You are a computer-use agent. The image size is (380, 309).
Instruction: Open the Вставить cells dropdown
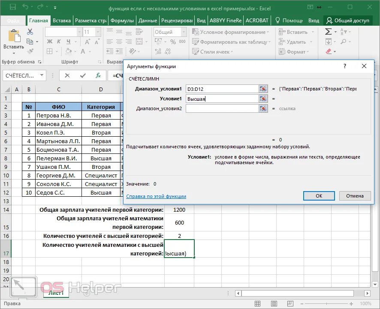point(313,32)
